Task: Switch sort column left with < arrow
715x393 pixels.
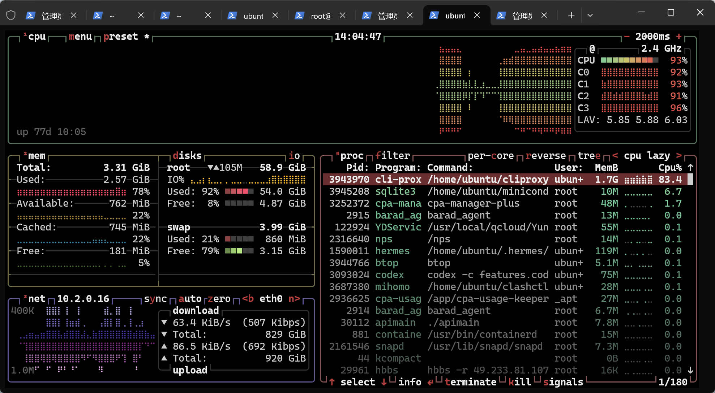Action: (x=615, y=156)
